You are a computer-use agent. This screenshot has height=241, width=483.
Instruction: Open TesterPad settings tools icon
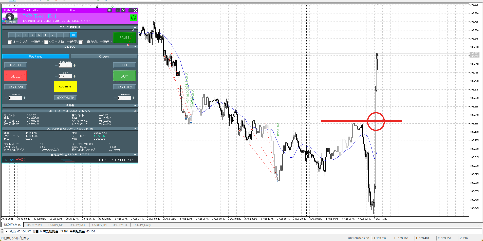[123, 10]
